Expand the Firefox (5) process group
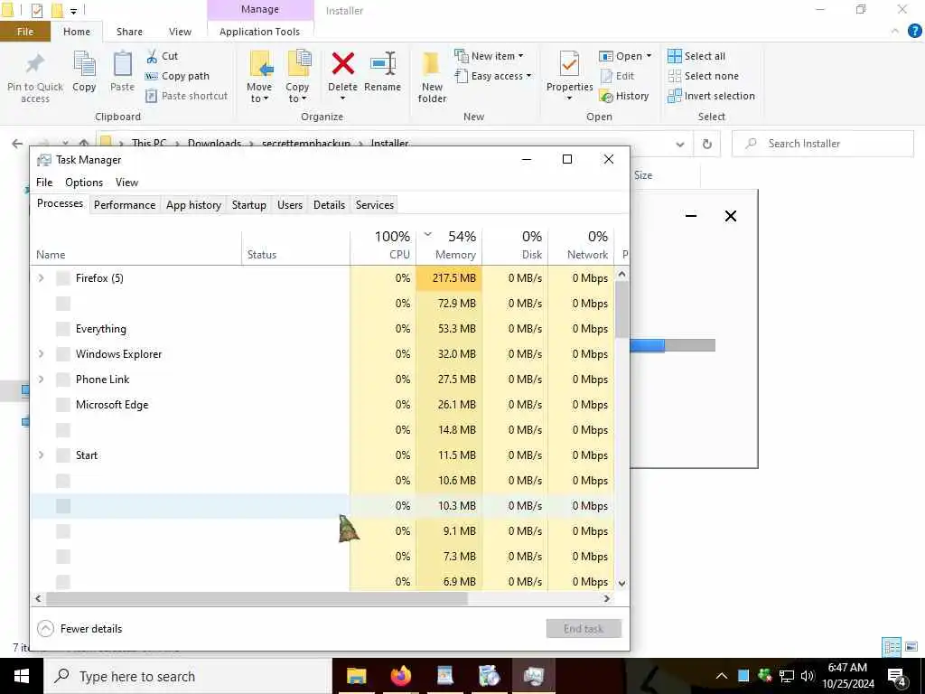 pyautogui.click(x=41, y=278)
